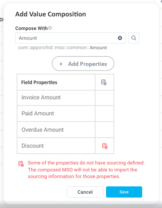
Task: Click the red no-sourcing icon in the Discount row
Action: pyautogui.click(x=105, y=146)
